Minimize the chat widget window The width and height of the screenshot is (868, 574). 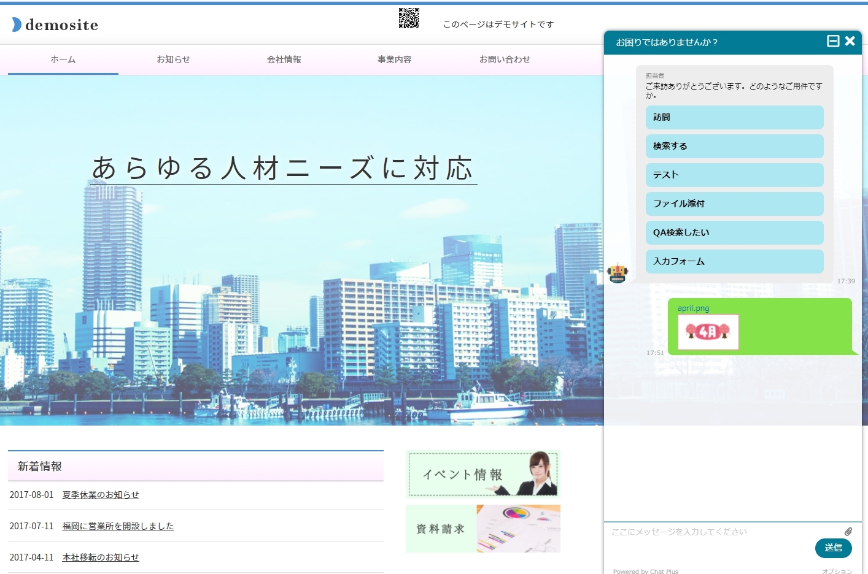(x=833, y=41)
